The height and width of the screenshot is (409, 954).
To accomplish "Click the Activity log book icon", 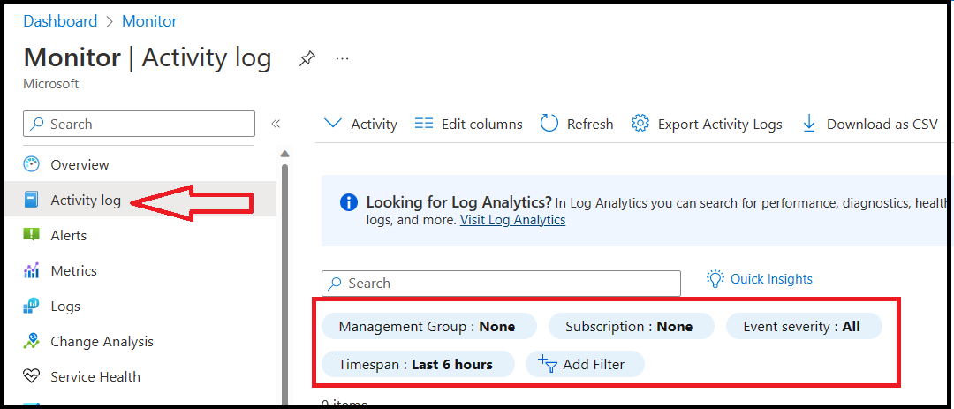I will 31,200.
